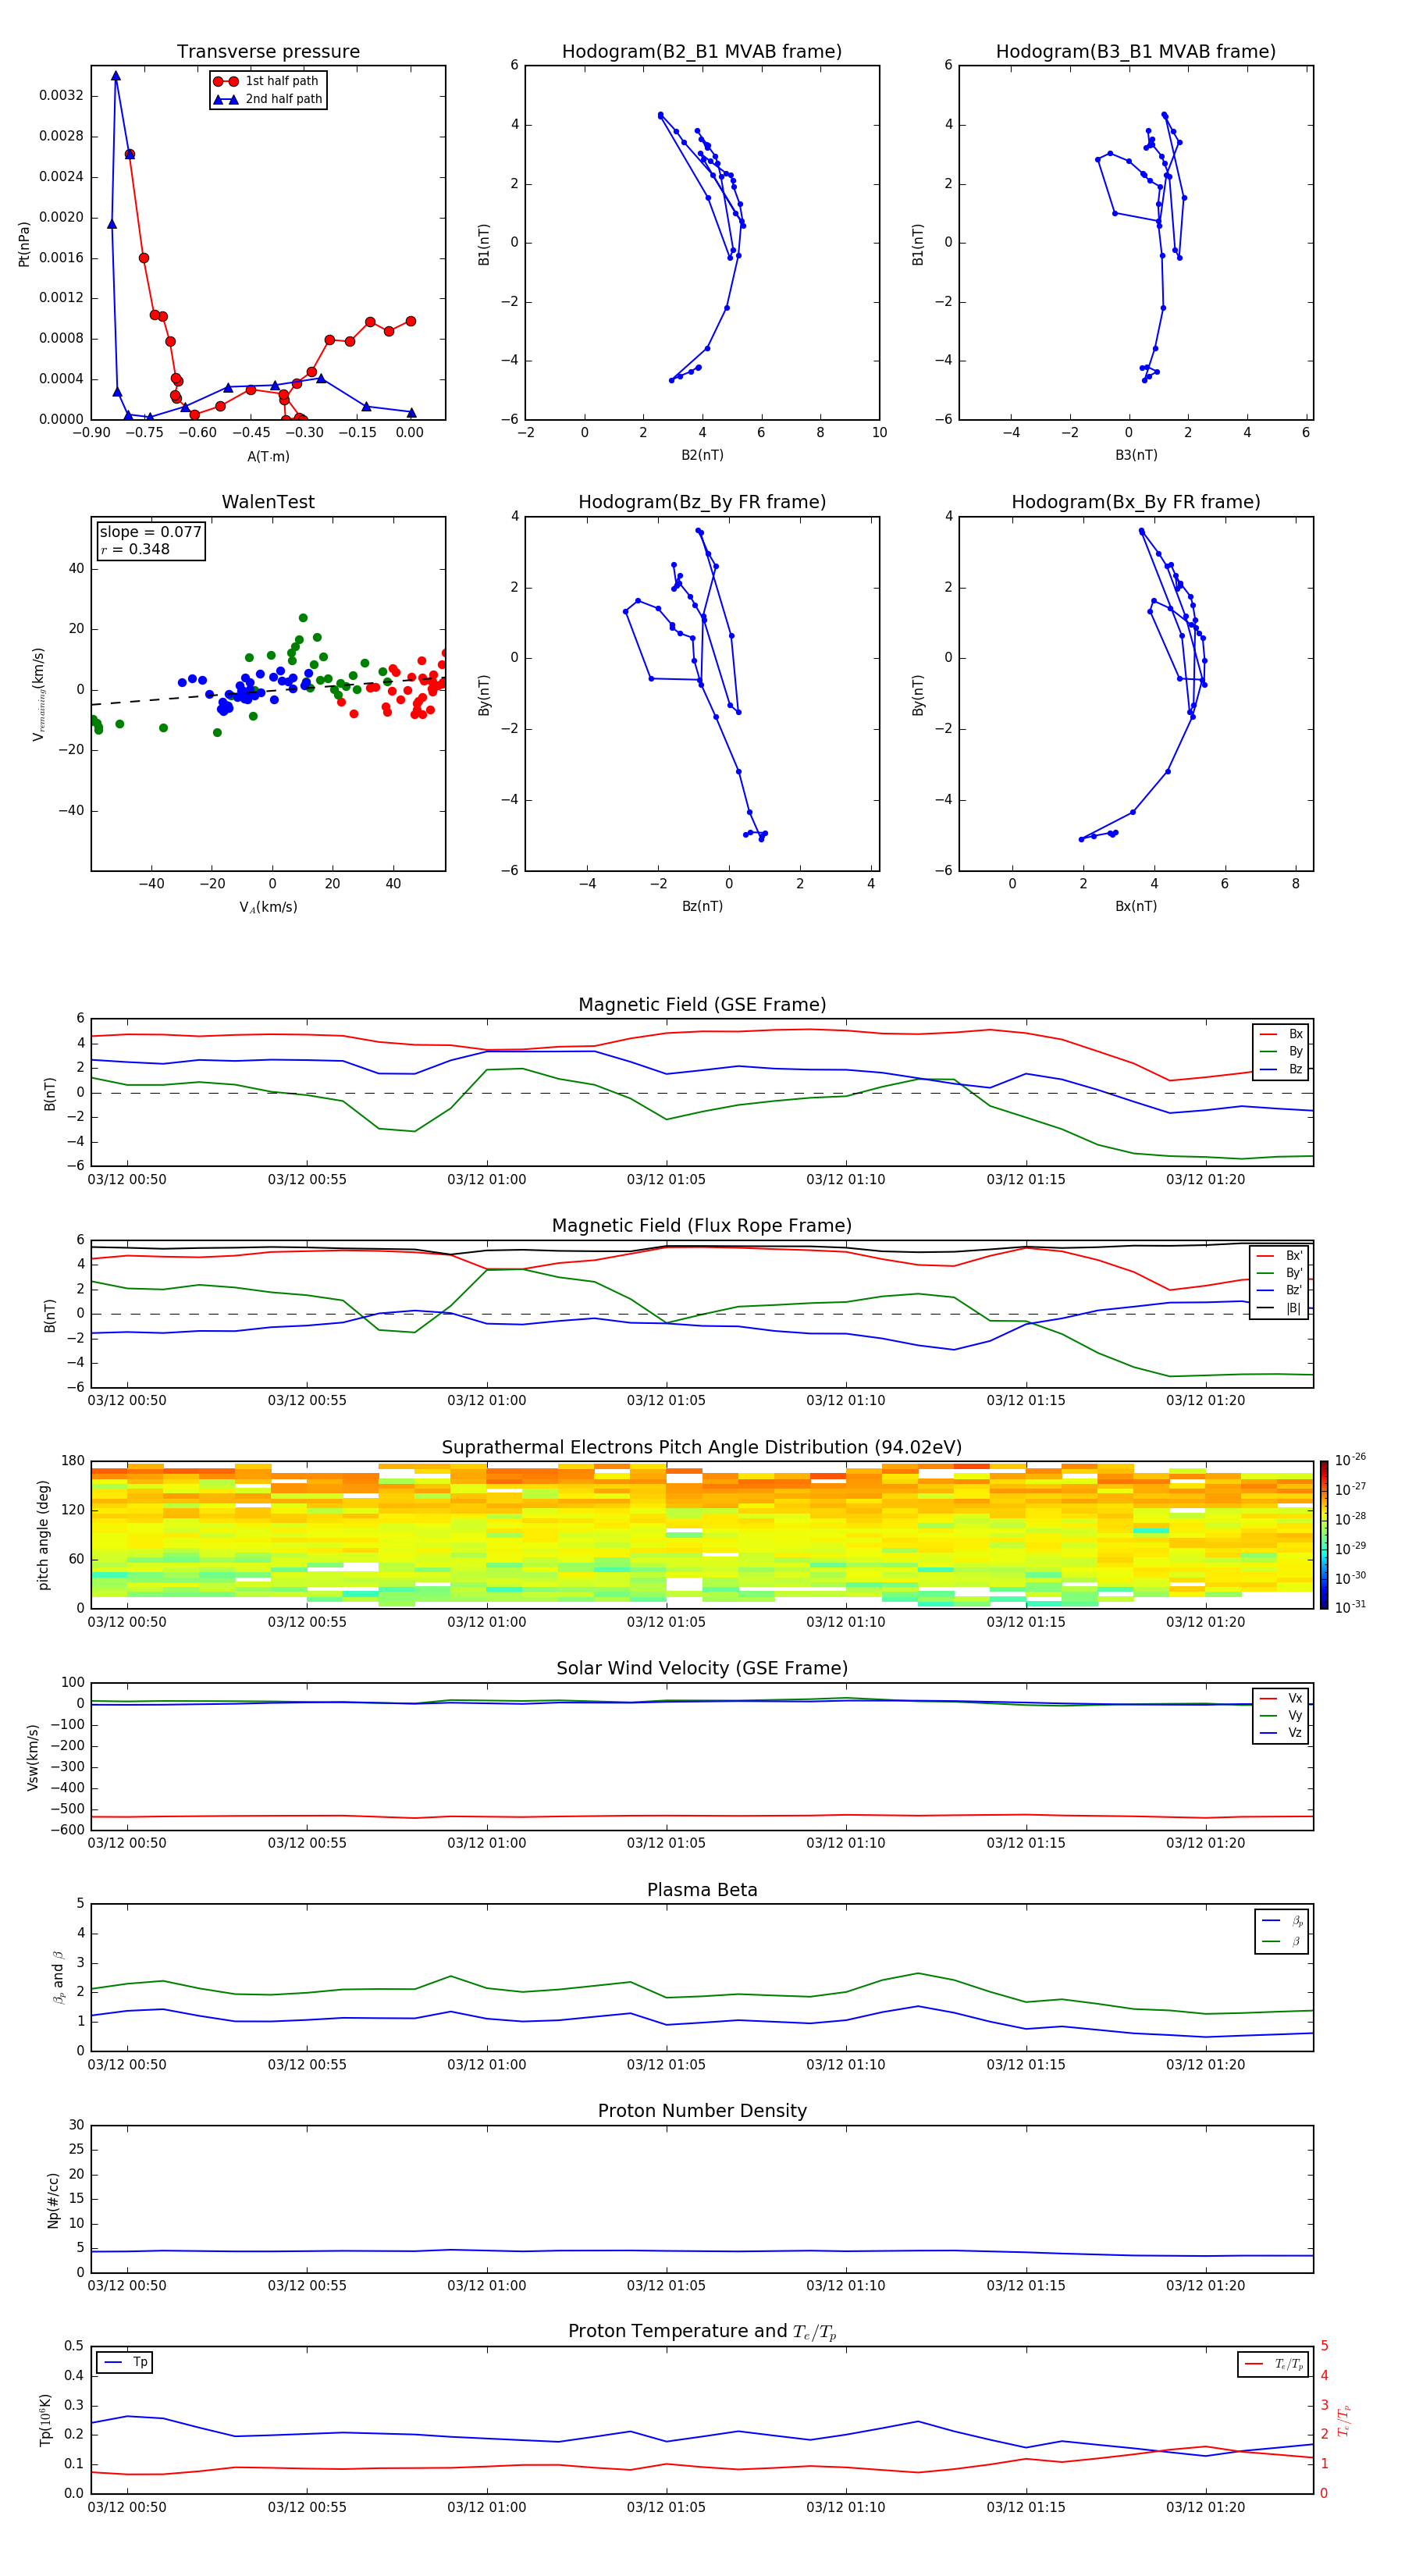
Task: Click the "Pt(nPa)" y-axis label
Action: pyautogui.click(x=24, y=243)
